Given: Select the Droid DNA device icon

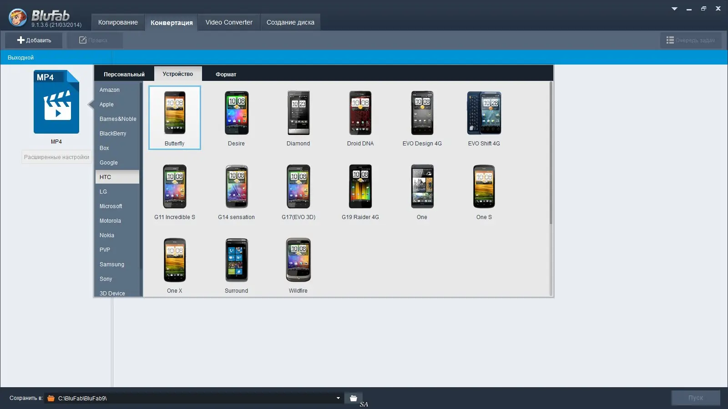Looking at the screenshot, I should [360, 113].
